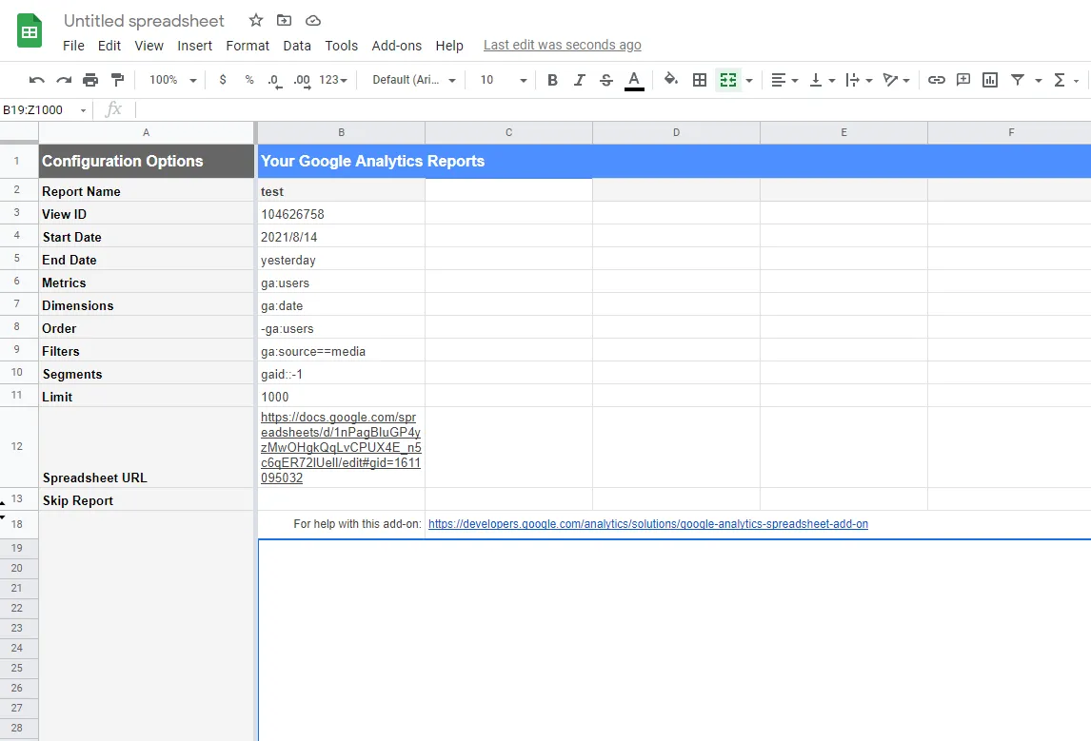Star the Untitled spreadsheet

(x=256, y=20)
